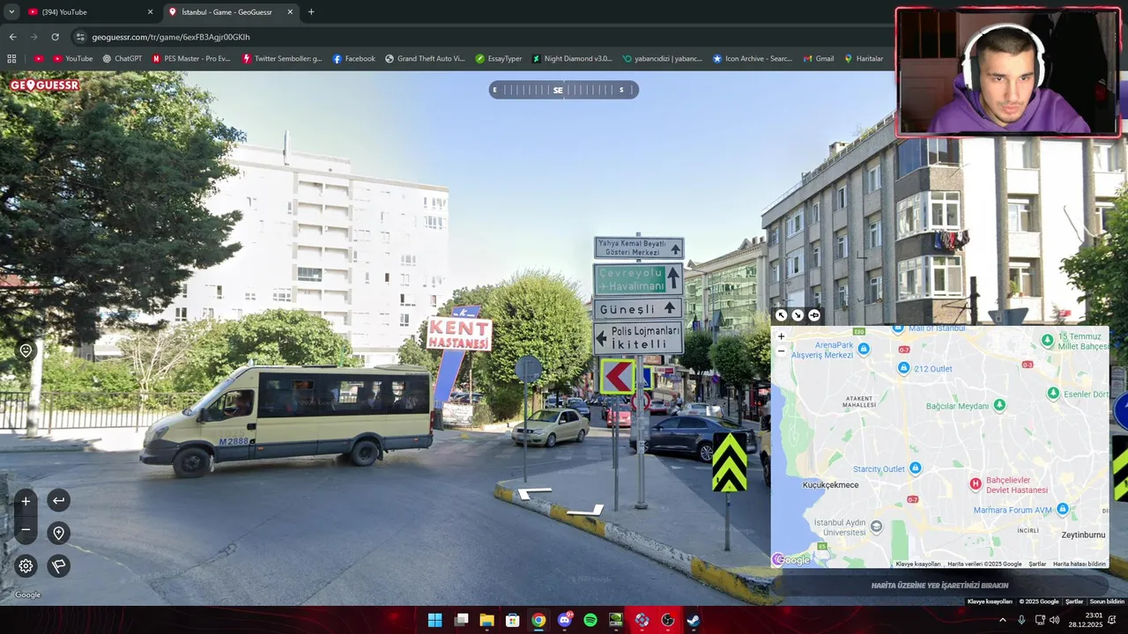The height and width of the screenshot is (634, 1128).
Task: Open Discord from the taskbar
Action: (564, 620)
